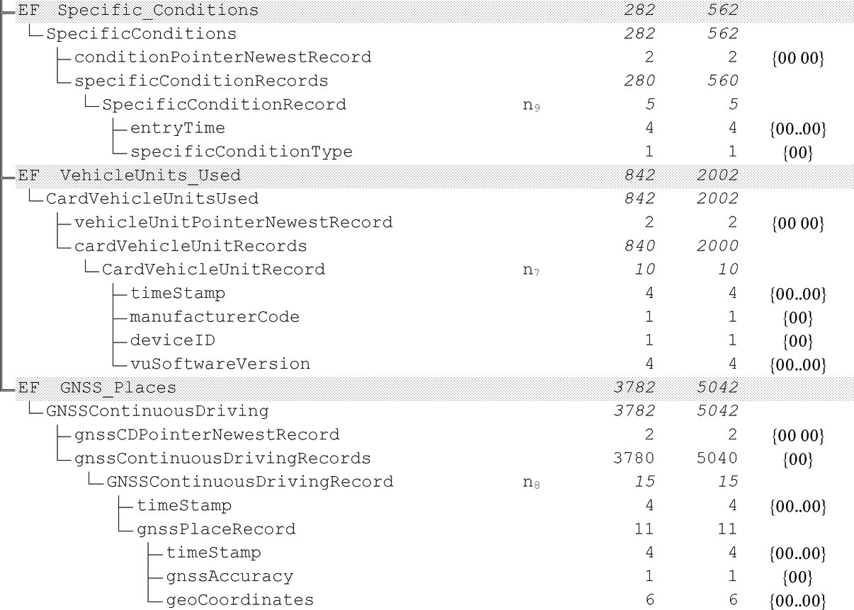Viewport: 854px width, 610px height.
Task: Click the GNSSContinuousDriving node
Action: tap(157, 411)
